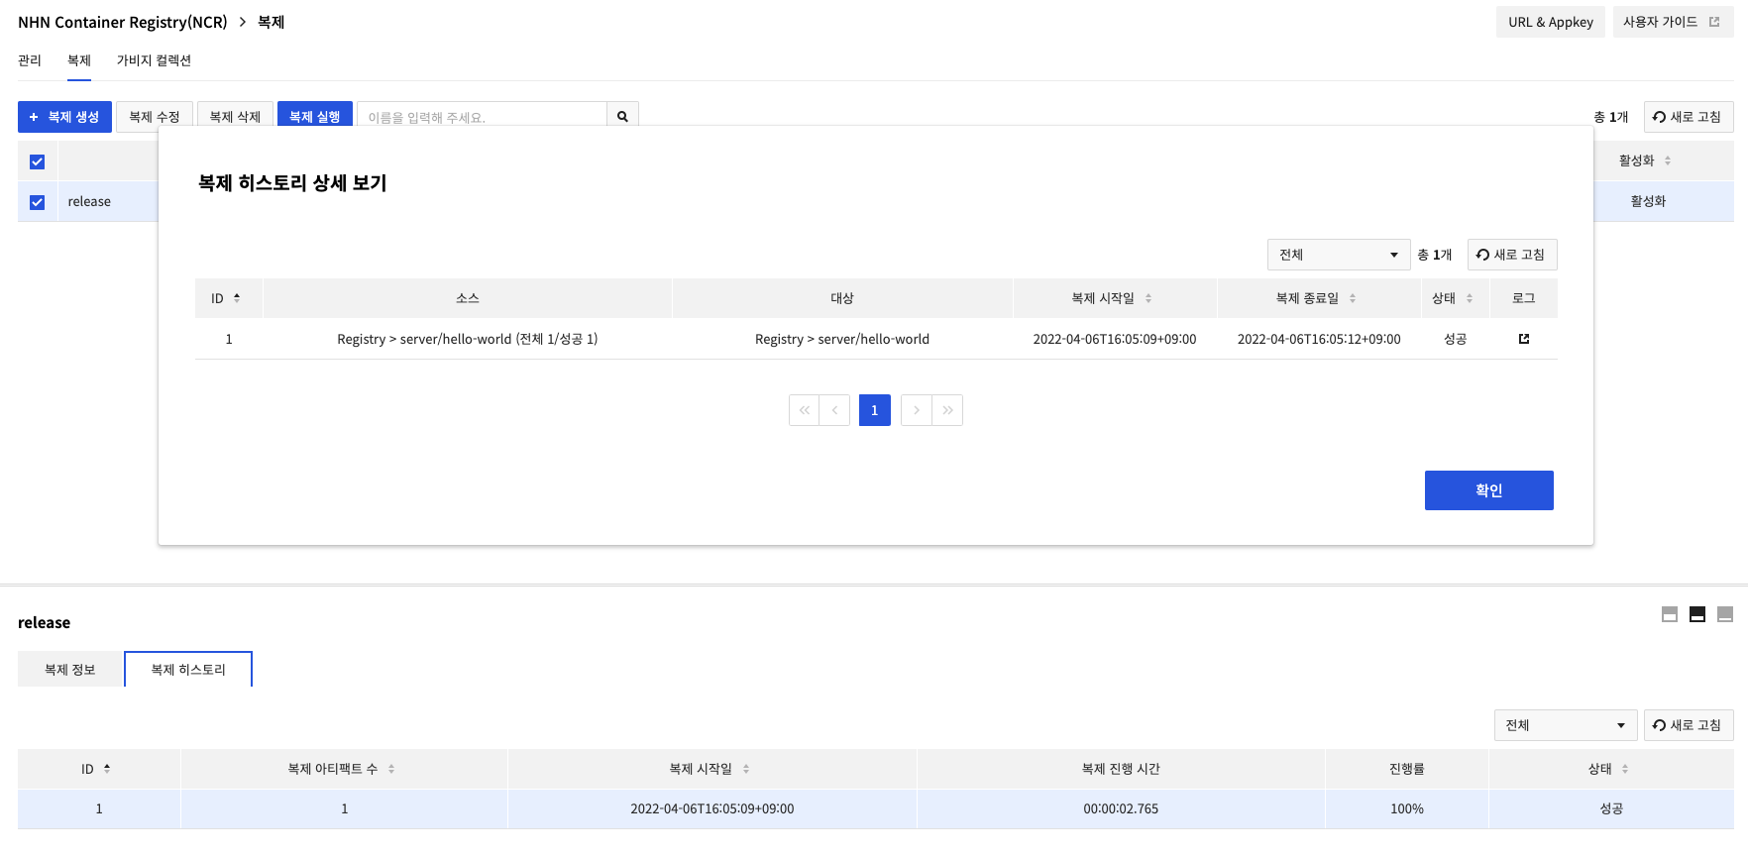Go to the next page of the dialog
1748x857 pixels.
click(916, 410)
